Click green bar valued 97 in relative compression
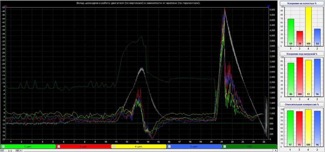Image resolution: width=325 pixels, height=152 pixels. coord(290,129)
